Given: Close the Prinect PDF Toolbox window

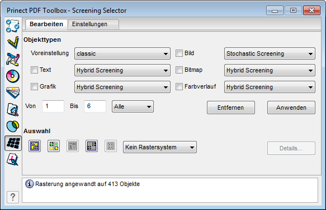Looking at the screenshot, I should (x=311, y=11).
